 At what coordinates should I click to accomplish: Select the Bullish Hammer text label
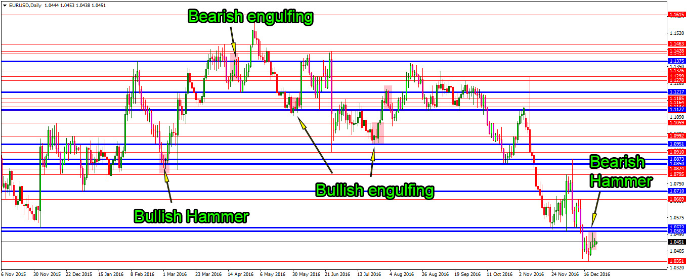tap(191, 216)
